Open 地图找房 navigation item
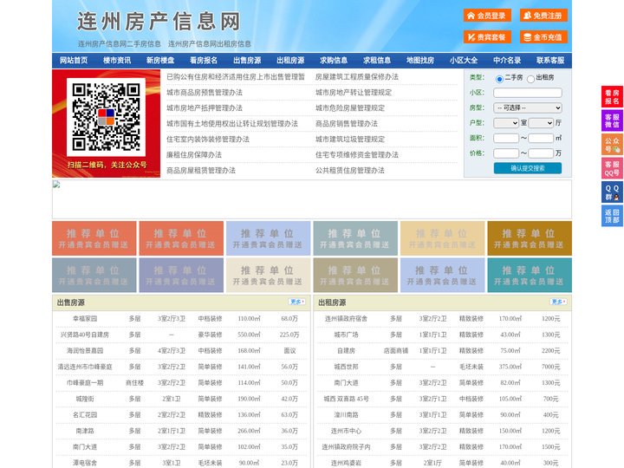Viewport: 624px width, 468px height. (420, 60)
